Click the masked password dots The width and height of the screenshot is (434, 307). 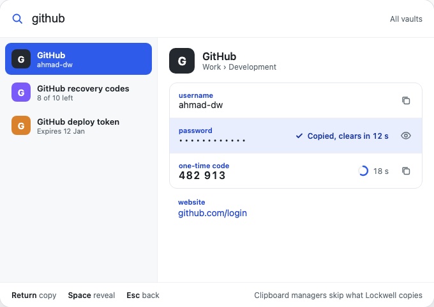(213, 141)
